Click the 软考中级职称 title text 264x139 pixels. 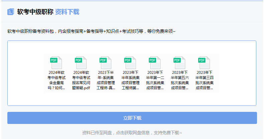coord(35,12)
